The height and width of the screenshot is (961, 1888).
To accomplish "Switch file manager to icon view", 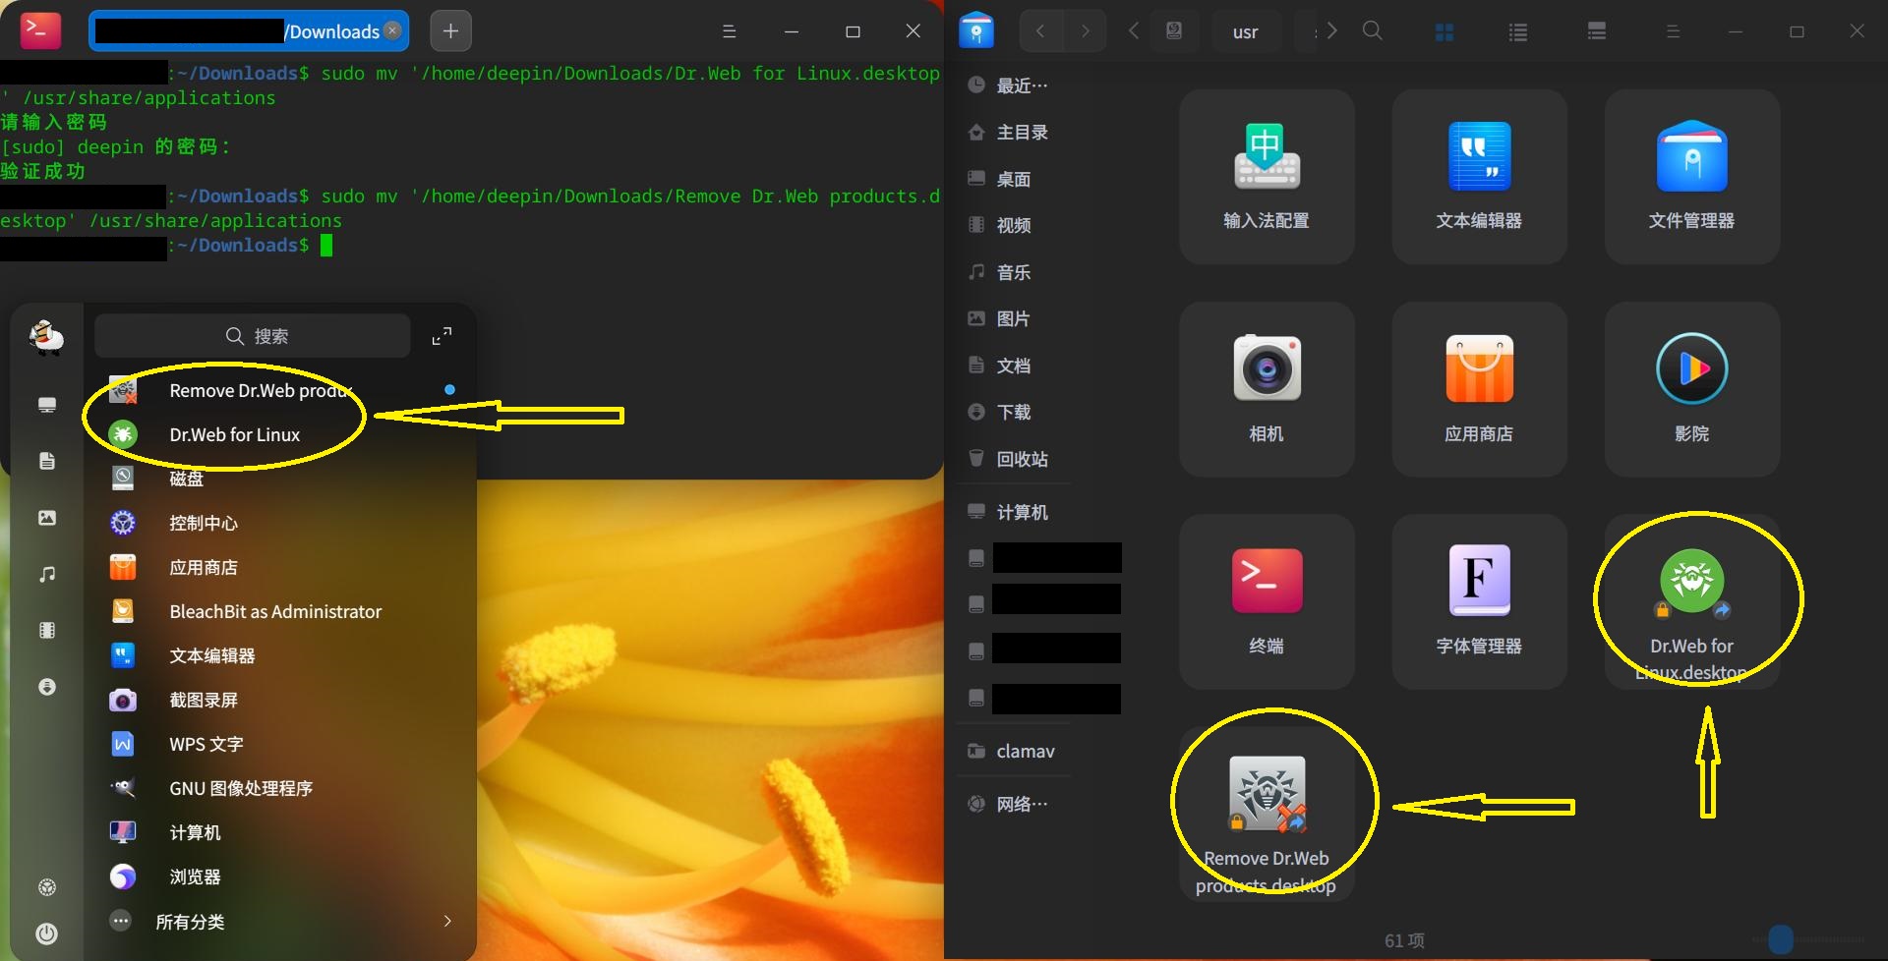I will pyautogui.click(x=1444, y=32).
